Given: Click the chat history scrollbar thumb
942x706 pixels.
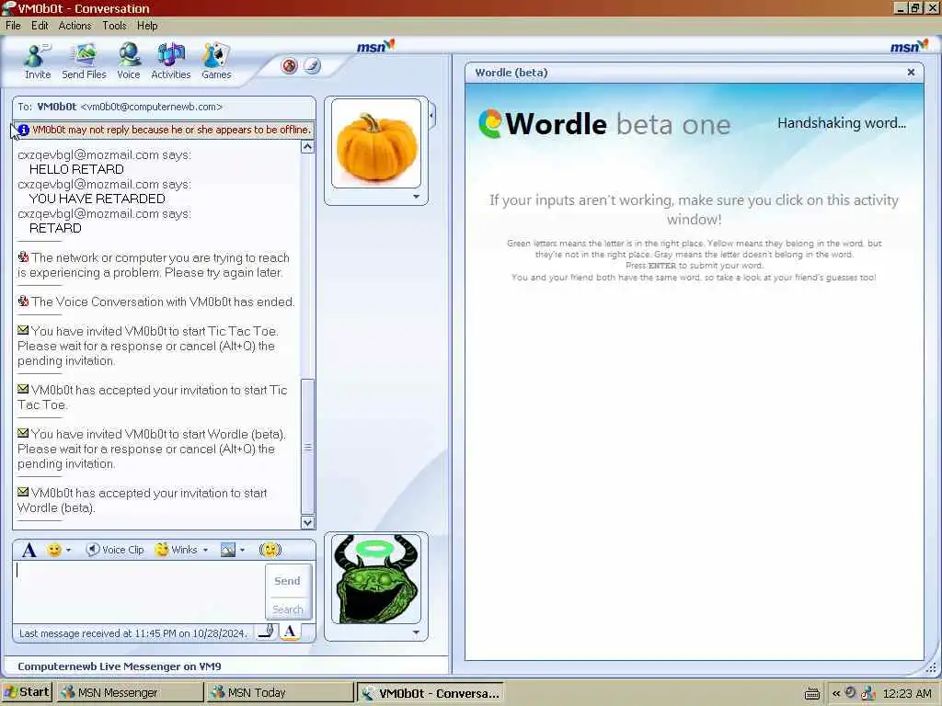Looking at the screenshot, I should [307, 447].
